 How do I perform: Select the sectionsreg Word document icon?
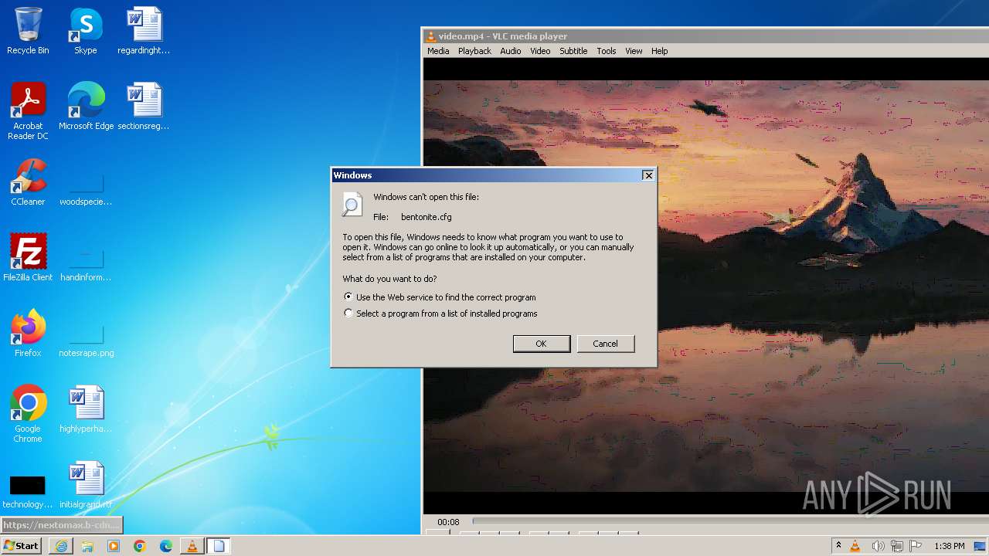pyautogui.click(x=144, y=107)
